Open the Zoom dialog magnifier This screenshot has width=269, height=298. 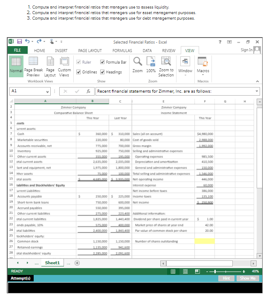(x=138, y=65)
